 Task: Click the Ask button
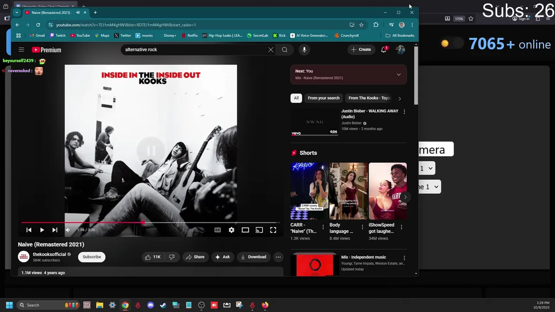click(x=222, y=257)
